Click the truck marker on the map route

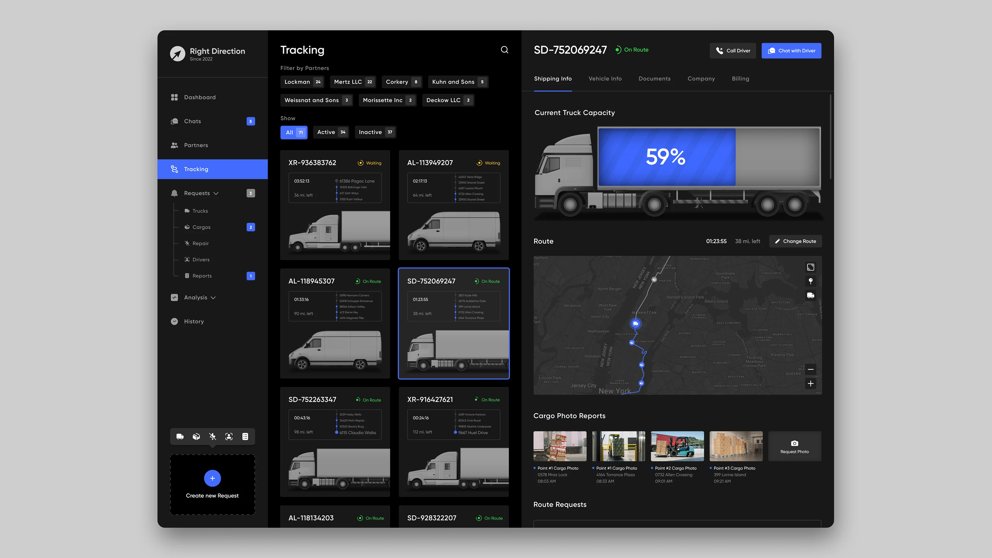point(635,323)
